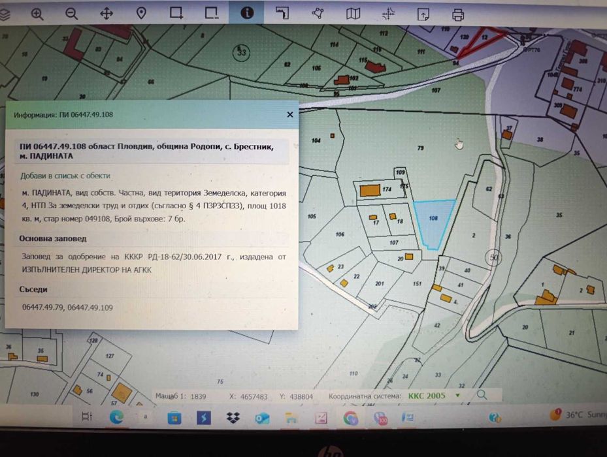607x457 pixels.
Task: Close the parcel information popup
Action: coord(290,114)
